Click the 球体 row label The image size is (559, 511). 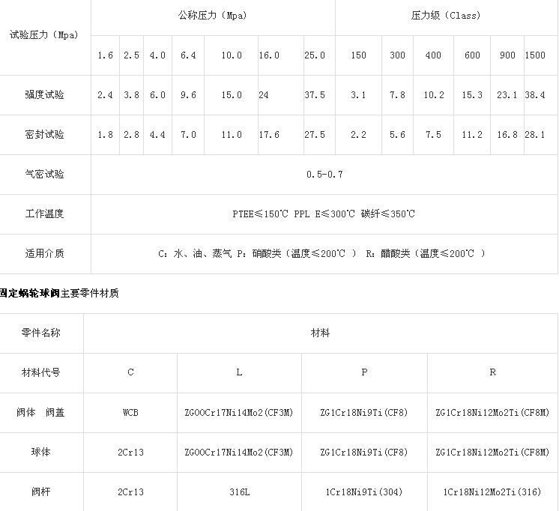click(x=41, y=453)
